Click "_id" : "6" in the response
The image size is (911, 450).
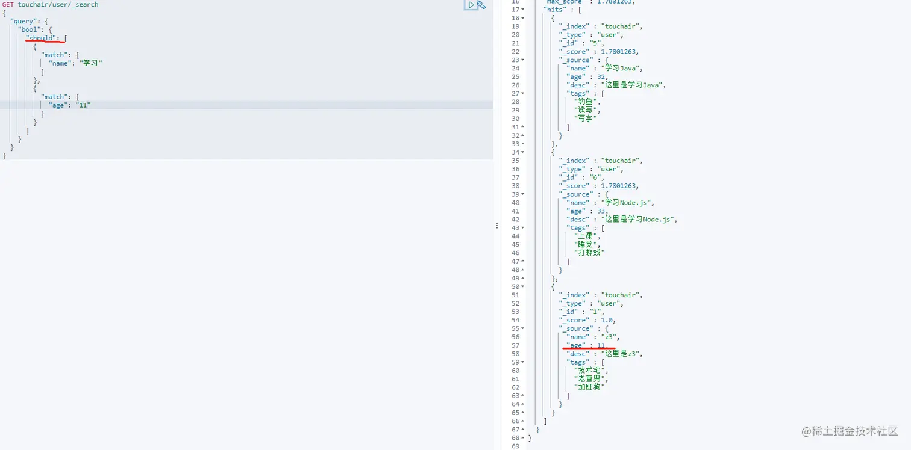(582, 177)
